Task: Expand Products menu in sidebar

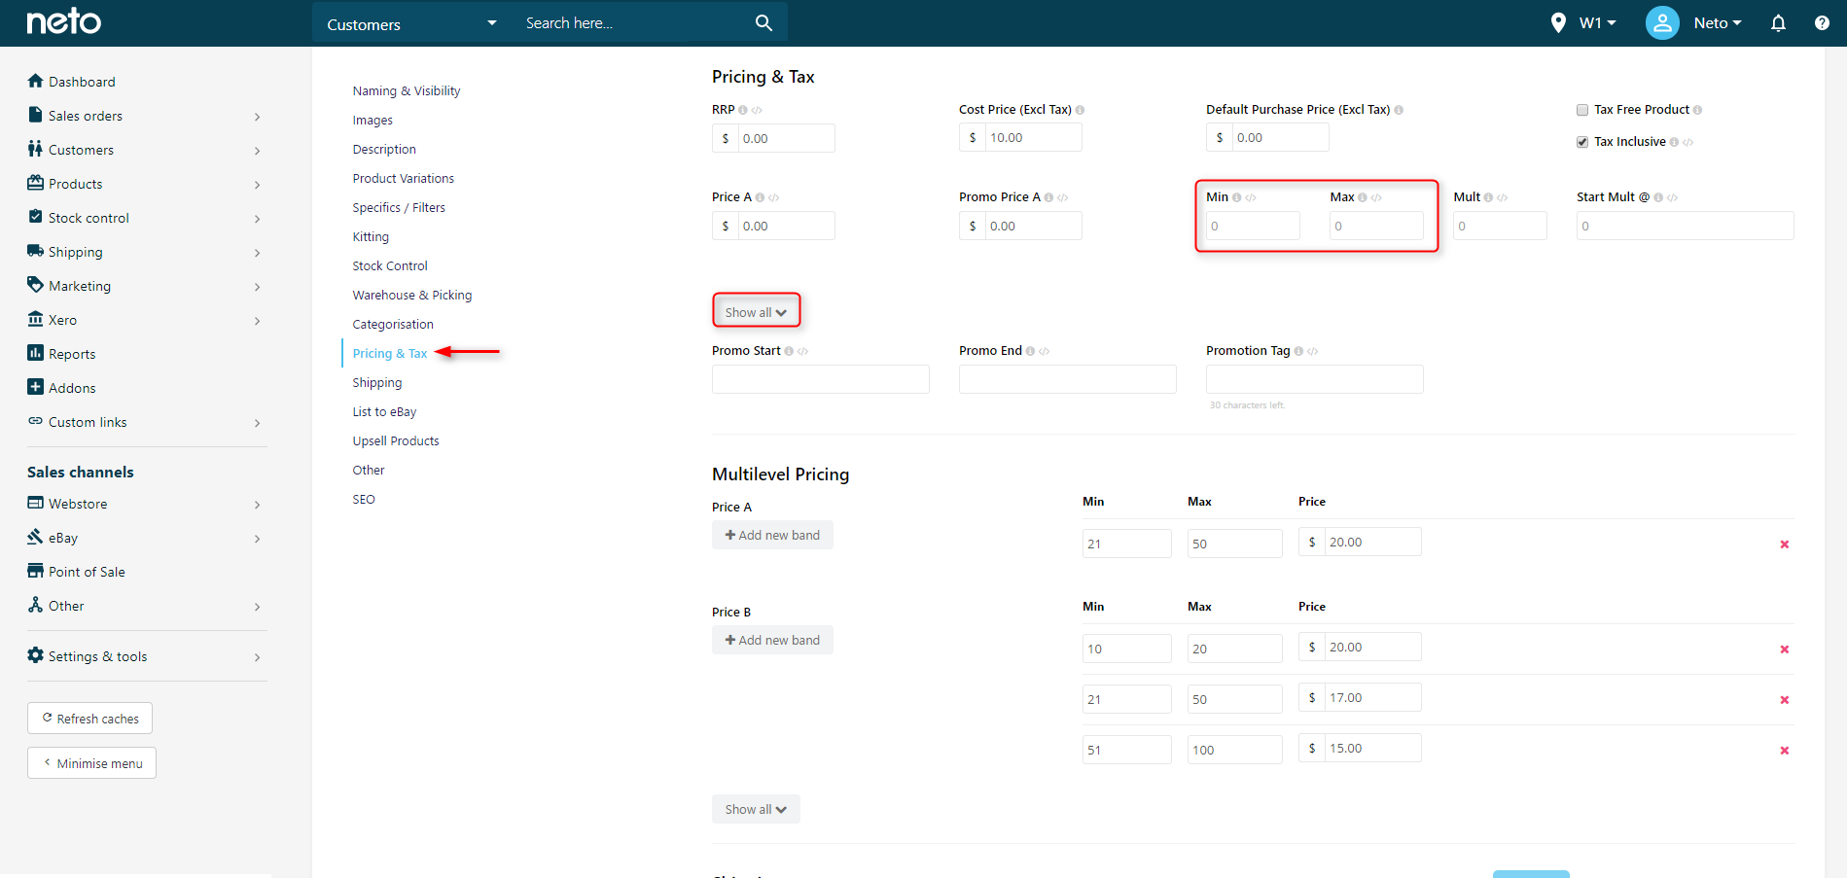Action: click(x=146, y=184)
